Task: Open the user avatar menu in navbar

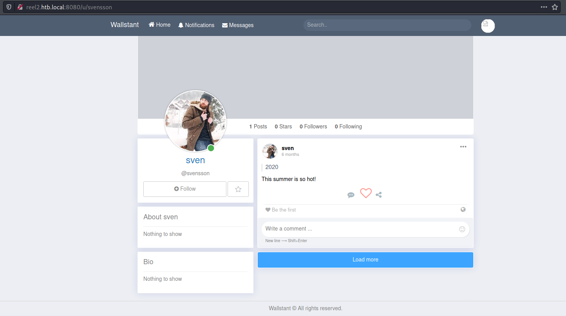Action: pos(488,26)
